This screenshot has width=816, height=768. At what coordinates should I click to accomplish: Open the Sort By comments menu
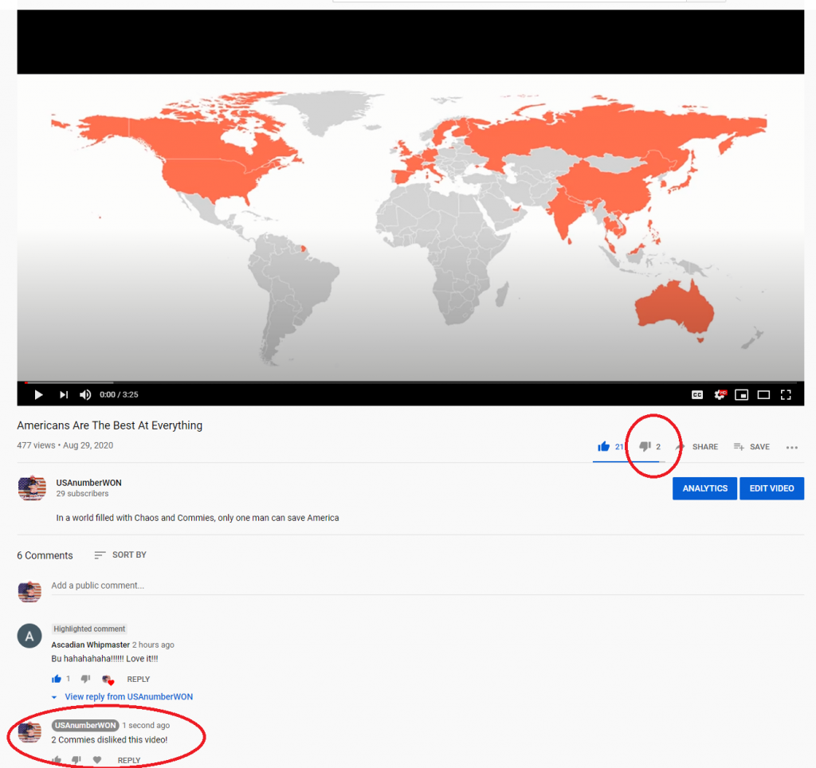click(120, 555)
